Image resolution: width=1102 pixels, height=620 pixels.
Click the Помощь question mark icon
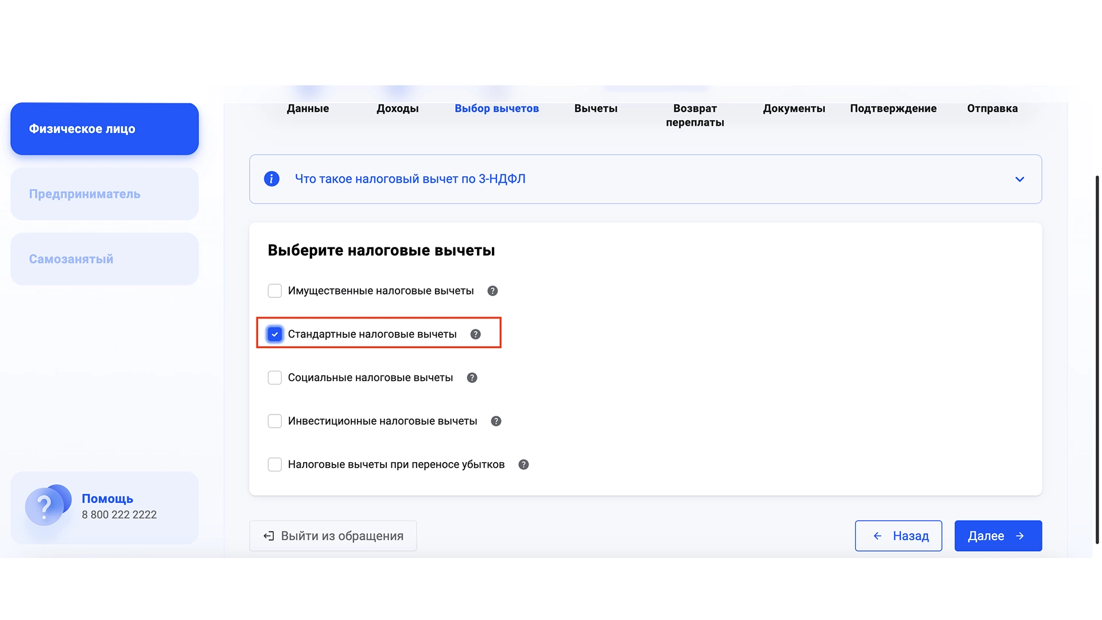47,505
